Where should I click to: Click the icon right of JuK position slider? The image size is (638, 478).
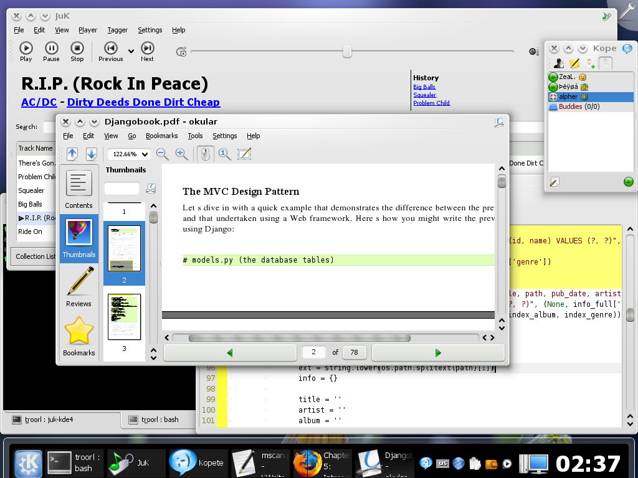click(x=534, y=52)
